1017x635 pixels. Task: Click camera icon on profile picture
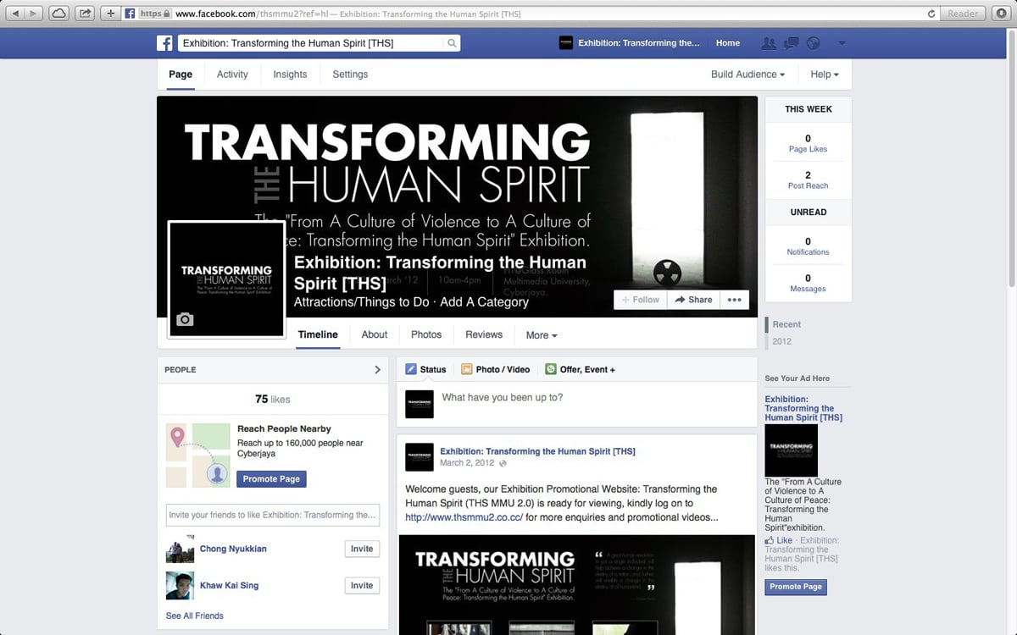[x=185, y=319]
